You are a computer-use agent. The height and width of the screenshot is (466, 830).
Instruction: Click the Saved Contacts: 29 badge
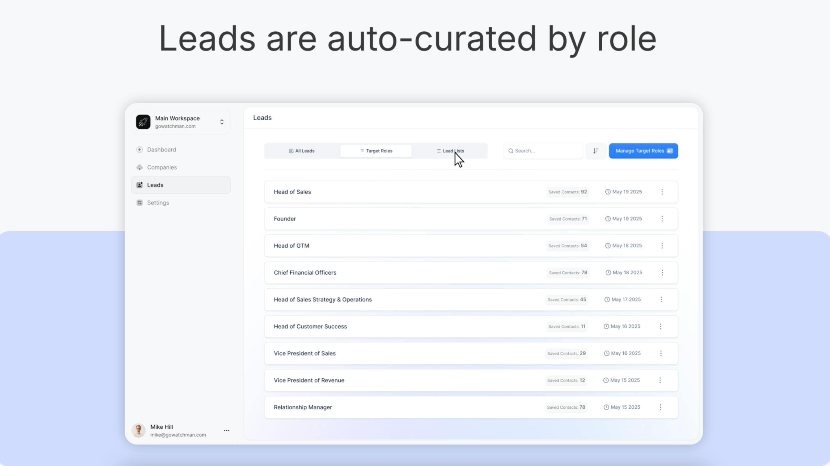click(566, 353)
